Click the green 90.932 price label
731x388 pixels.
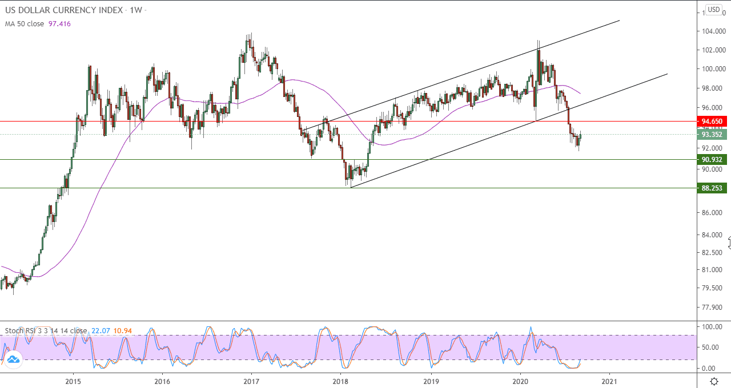click(x=712, y=160)
